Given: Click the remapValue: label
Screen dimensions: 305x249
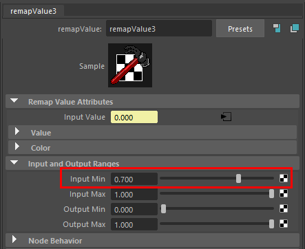Looking at the screenshot, I should tap(80, 29).
